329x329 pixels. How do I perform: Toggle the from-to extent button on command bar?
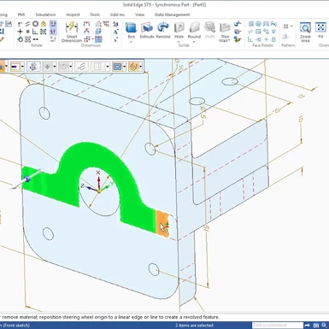click(x=81, y=67)
